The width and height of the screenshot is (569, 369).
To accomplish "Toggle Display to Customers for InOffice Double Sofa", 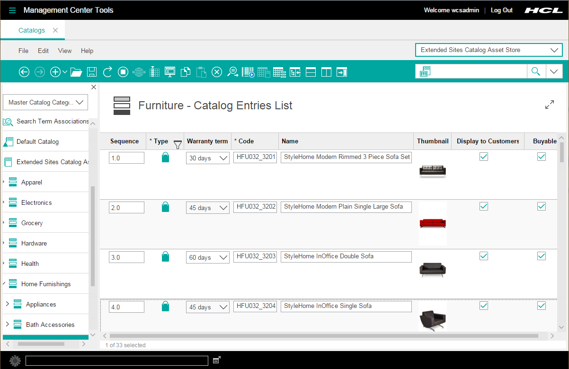I will click(483, 256).
